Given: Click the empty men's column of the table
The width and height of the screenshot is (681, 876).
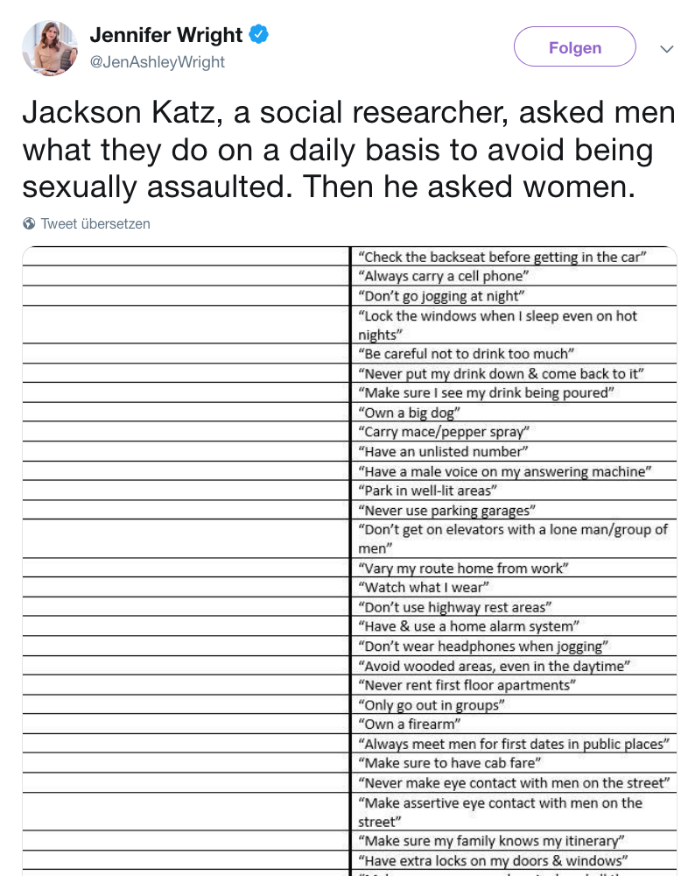Looking at the screenshot, I should (186, 561).
